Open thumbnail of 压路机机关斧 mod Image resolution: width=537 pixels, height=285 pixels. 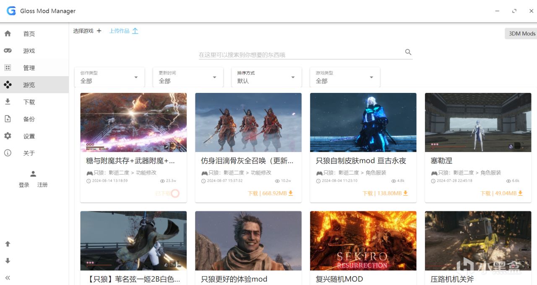click(x=478, y=241)
